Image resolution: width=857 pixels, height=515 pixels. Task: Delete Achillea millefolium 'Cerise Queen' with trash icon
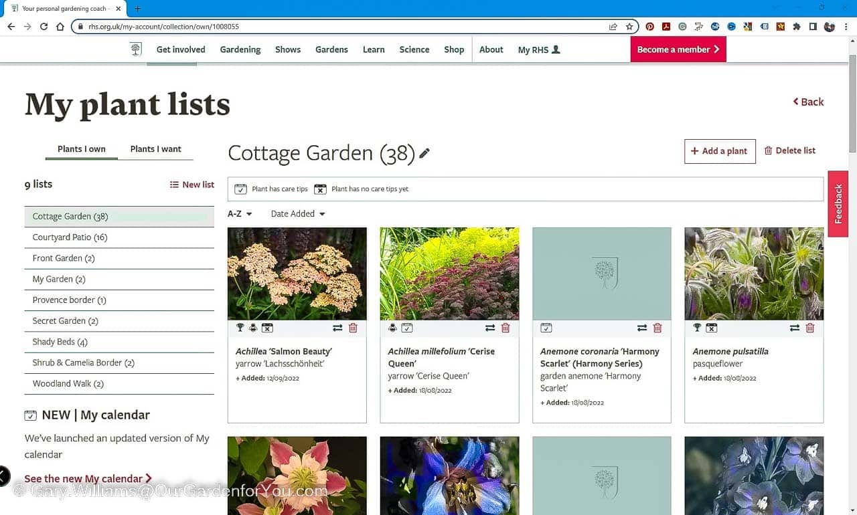tap(505, 328)
